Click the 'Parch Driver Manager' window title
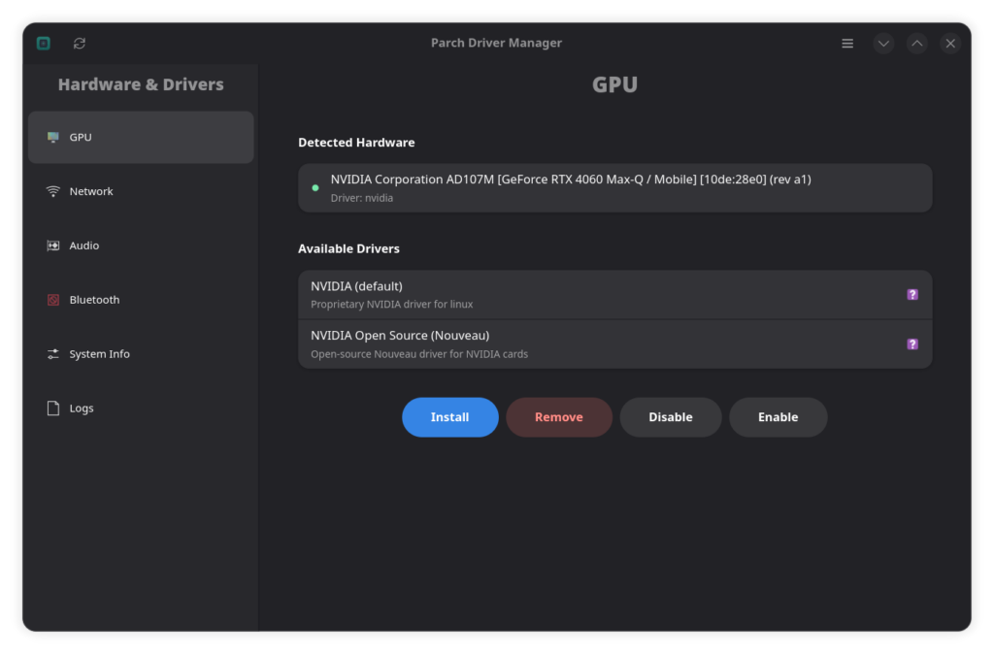Screen dimensions: 994x654 click(x=496, y=43)
